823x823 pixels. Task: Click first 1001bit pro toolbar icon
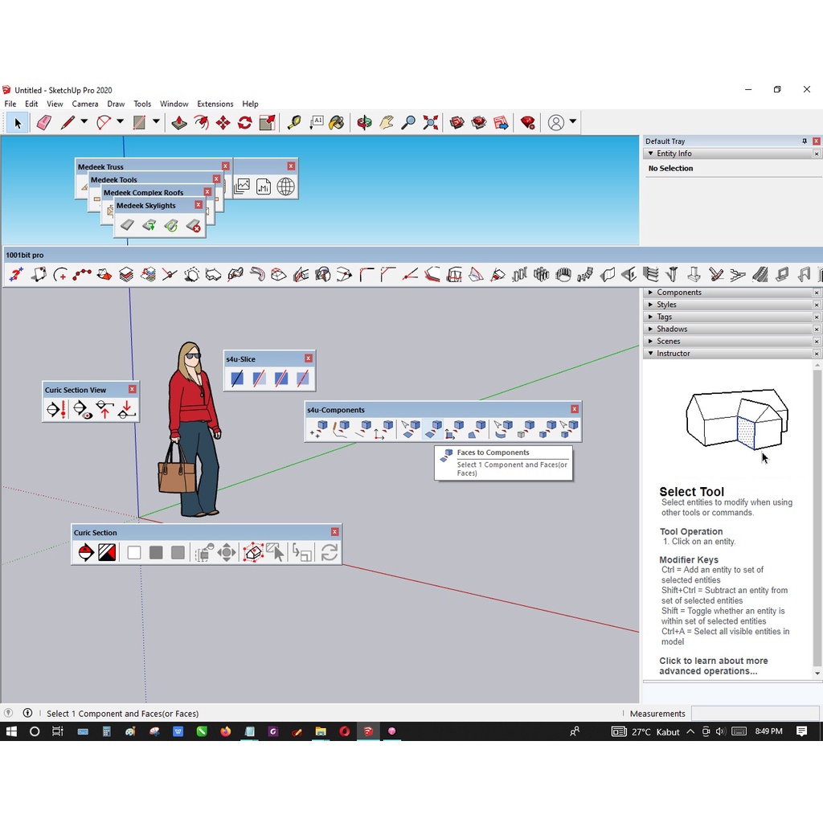(x=17, y=275)
